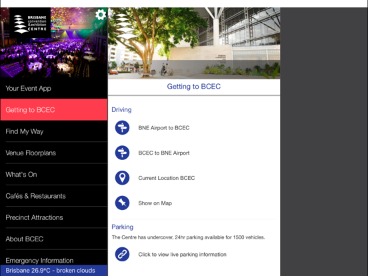Click BNE Airport to BCEC text link

coord(164,128)
